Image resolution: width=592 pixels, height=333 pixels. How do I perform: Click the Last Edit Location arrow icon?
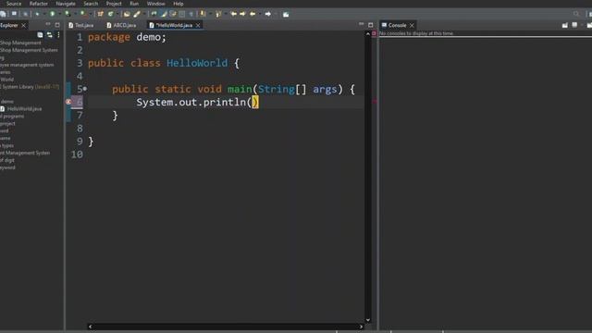pos(233,14)
